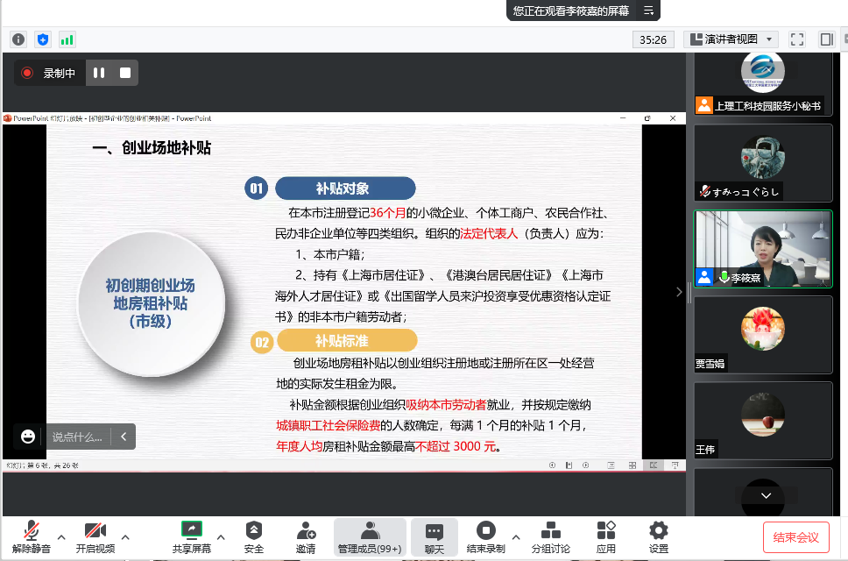The height and width of the screenshot is (561, 848).
Task: Open the emoji reaction smiley
Action: pos(27,437)
